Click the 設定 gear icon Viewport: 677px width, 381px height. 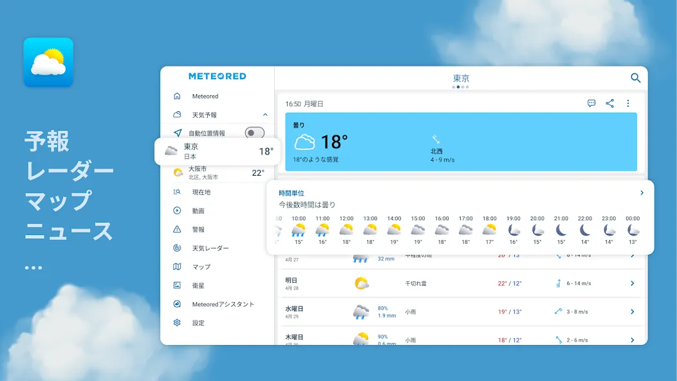177,322
